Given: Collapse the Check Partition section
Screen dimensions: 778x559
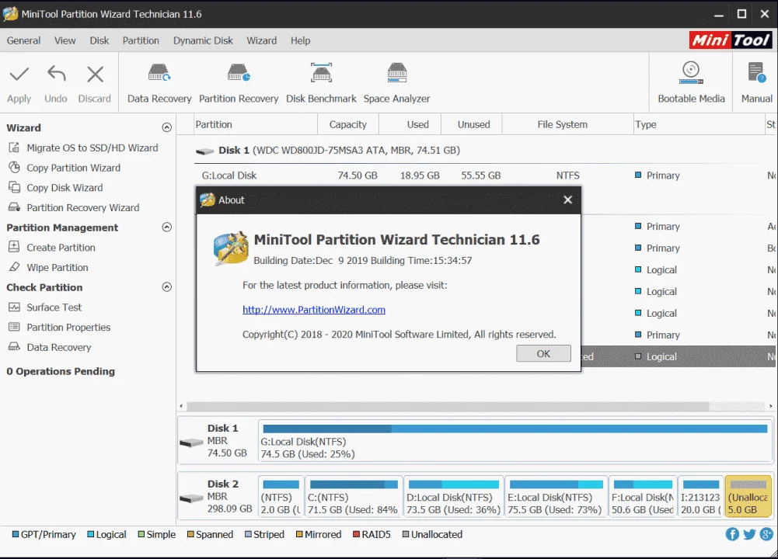Looking at the screenshot, I should coord(166,287).
